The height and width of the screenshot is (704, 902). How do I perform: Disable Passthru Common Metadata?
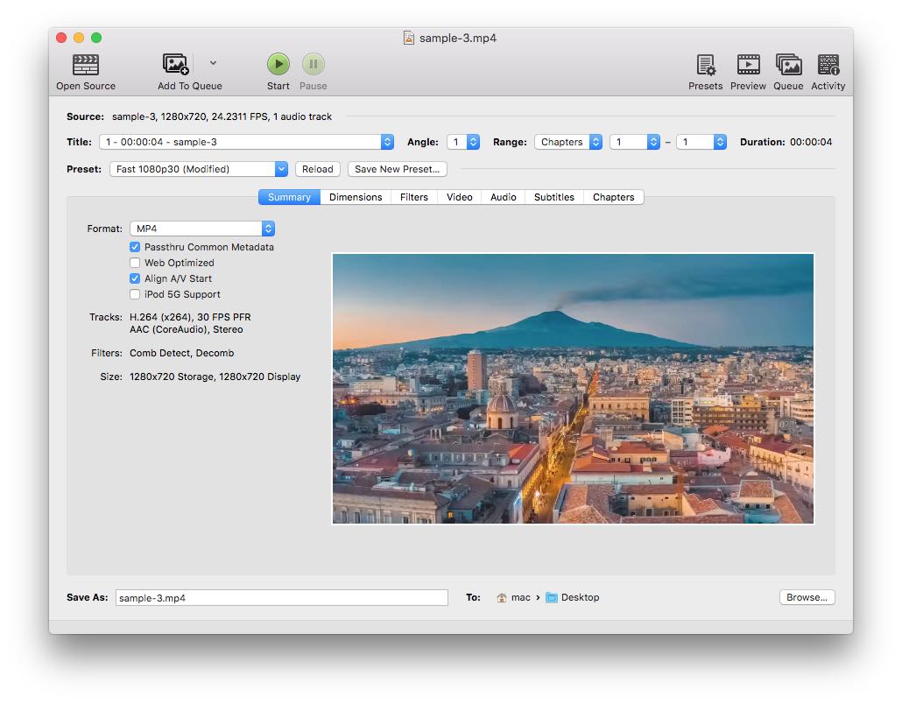135,247
